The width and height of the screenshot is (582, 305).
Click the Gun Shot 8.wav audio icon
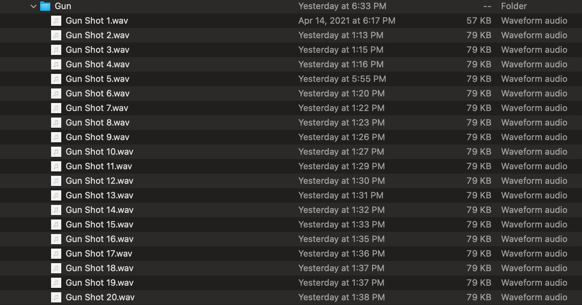pos(56,123)
